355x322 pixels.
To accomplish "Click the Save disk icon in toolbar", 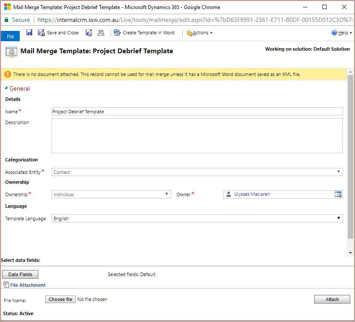I will pos(29,33).
